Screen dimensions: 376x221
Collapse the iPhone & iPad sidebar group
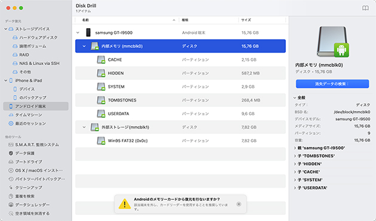pyautogui.click(x=5, y=81)
